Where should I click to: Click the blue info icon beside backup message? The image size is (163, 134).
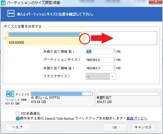click(18, 119)
